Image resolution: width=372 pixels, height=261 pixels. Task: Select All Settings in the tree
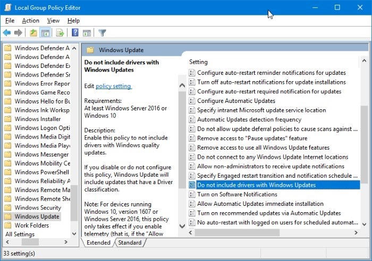(20, 234)
